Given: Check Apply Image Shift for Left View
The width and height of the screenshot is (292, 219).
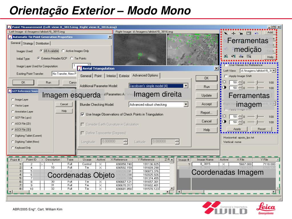Looking at the screenshot, I should [x=226, y=76].
